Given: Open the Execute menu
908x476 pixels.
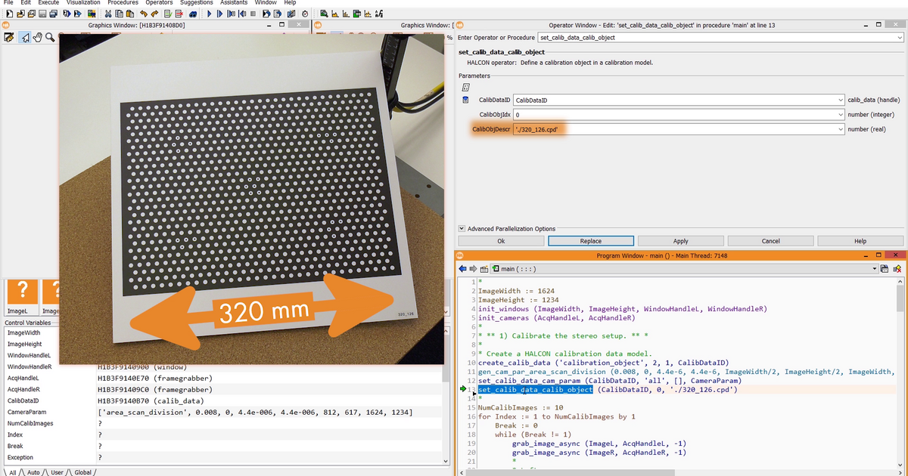Looking at the screenshot, I should [x=48, y=3].
